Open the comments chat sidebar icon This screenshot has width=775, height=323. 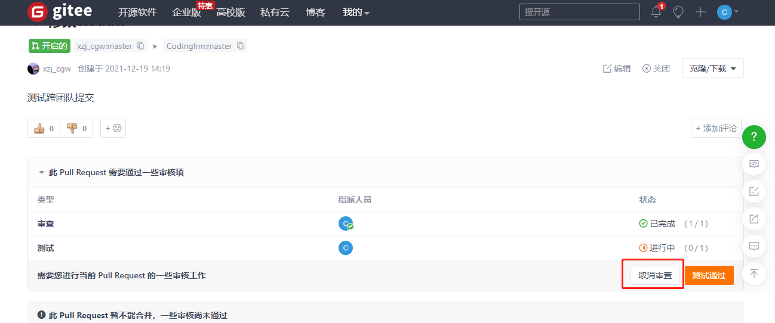point(754,246)
